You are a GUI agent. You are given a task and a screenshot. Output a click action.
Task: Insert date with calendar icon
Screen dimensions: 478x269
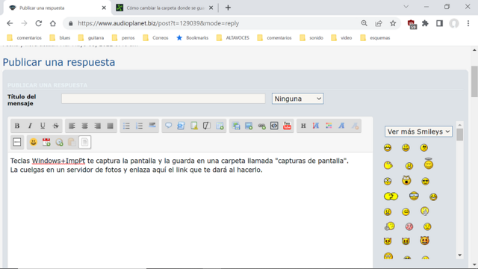click(x=46, y=142)
